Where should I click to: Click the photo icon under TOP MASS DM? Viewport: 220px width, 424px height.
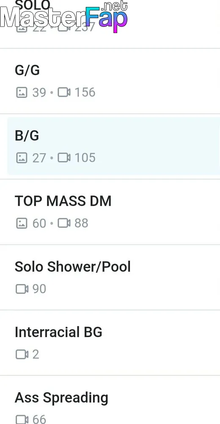pos(22,223)
